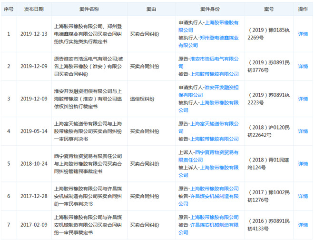Click 买卖合同纠纷 cause in row 1
The image size is (314, 240).
(144, 34)
